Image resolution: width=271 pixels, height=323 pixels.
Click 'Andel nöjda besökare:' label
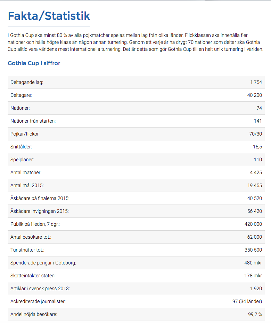coord(34,314)
